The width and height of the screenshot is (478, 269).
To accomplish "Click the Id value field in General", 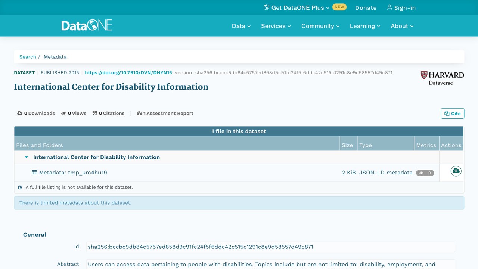I will [270, 247].
